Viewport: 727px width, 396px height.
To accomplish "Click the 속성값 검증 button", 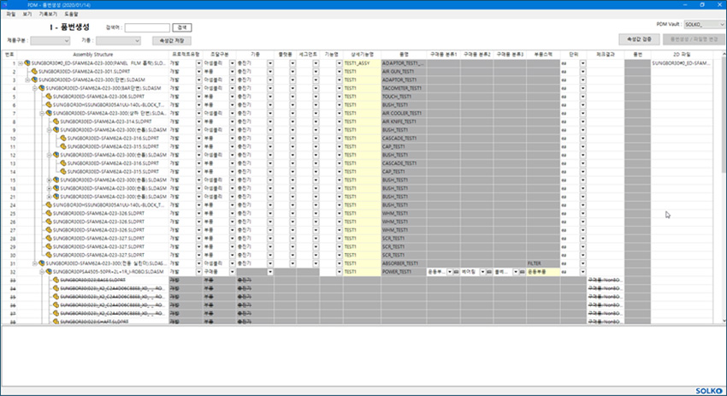I will click(641, 39).
